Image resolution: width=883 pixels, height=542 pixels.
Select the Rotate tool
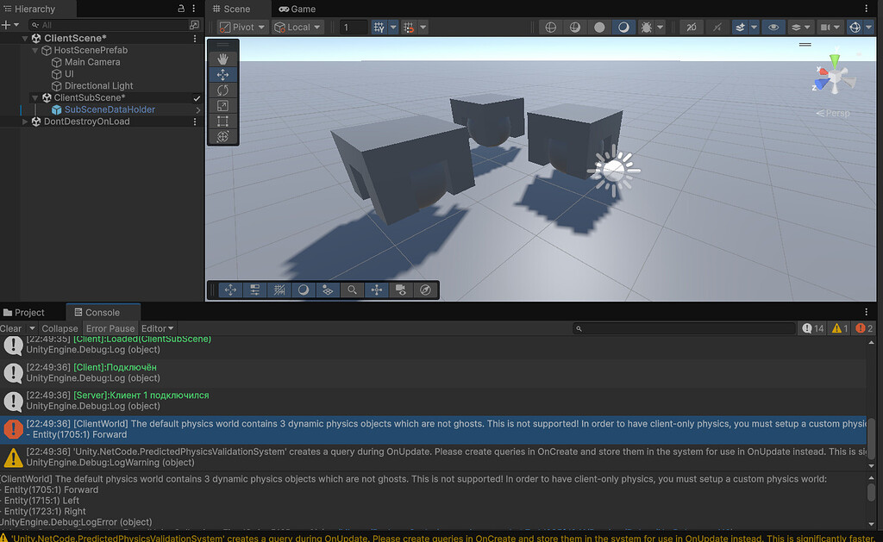point(223,90)
